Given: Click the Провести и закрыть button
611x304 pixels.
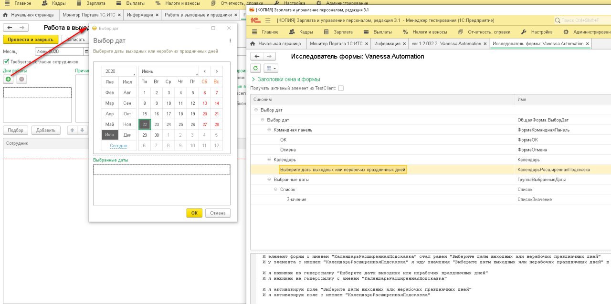Looking at the screenshot, I should point(31,40).
